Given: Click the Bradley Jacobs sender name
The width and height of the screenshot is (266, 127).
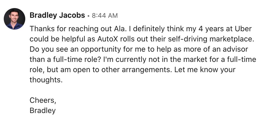Looking at the screenshot, I should pyautogui.click(x=57, y=15).
